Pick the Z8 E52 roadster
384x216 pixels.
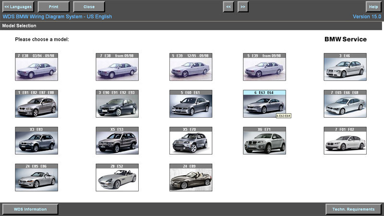click(117, 178)
